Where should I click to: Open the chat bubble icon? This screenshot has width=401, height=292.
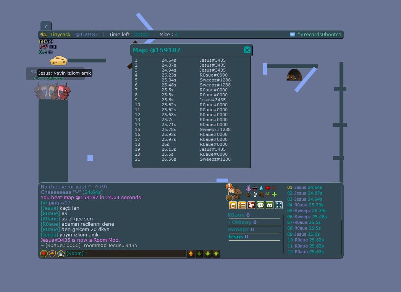point(260,205)
